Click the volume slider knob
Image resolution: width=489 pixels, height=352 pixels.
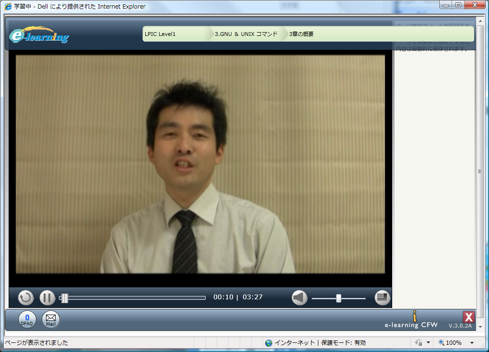tap(338, 298)
